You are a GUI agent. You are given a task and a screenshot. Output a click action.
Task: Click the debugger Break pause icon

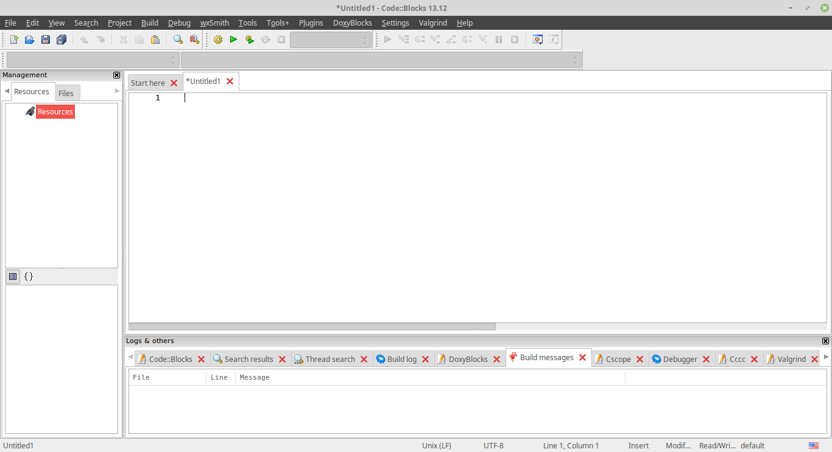pyautogui.click(x=499, y=40)
